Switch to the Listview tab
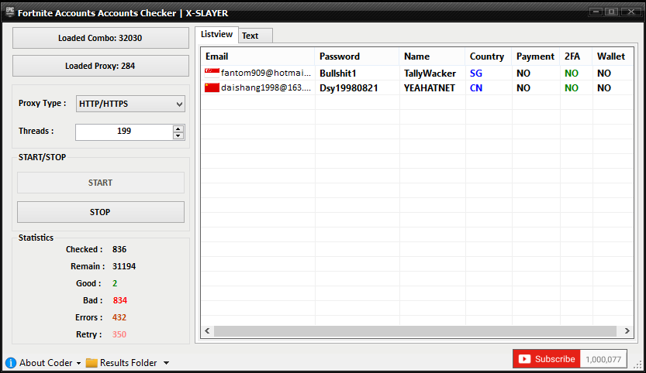Screen dimensions: 646x373 coord(216,34)
